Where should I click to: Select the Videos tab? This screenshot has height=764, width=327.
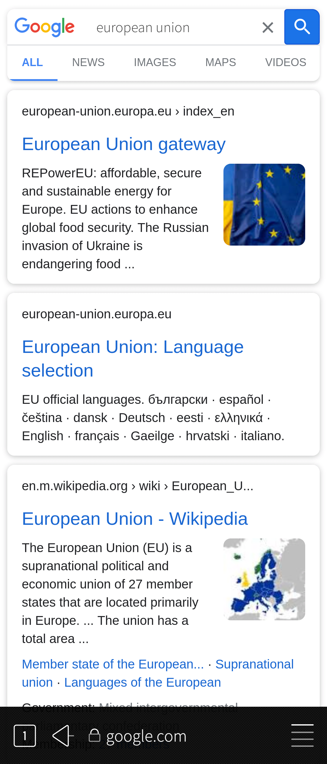[x=286, y=62]
